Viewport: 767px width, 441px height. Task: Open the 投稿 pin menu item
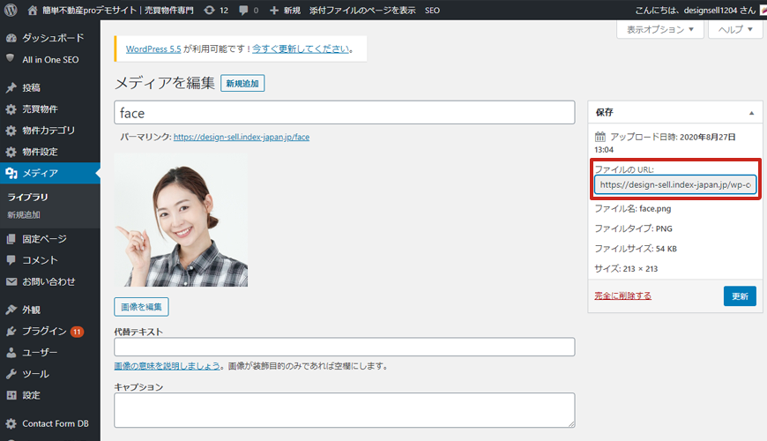[31, 87]
